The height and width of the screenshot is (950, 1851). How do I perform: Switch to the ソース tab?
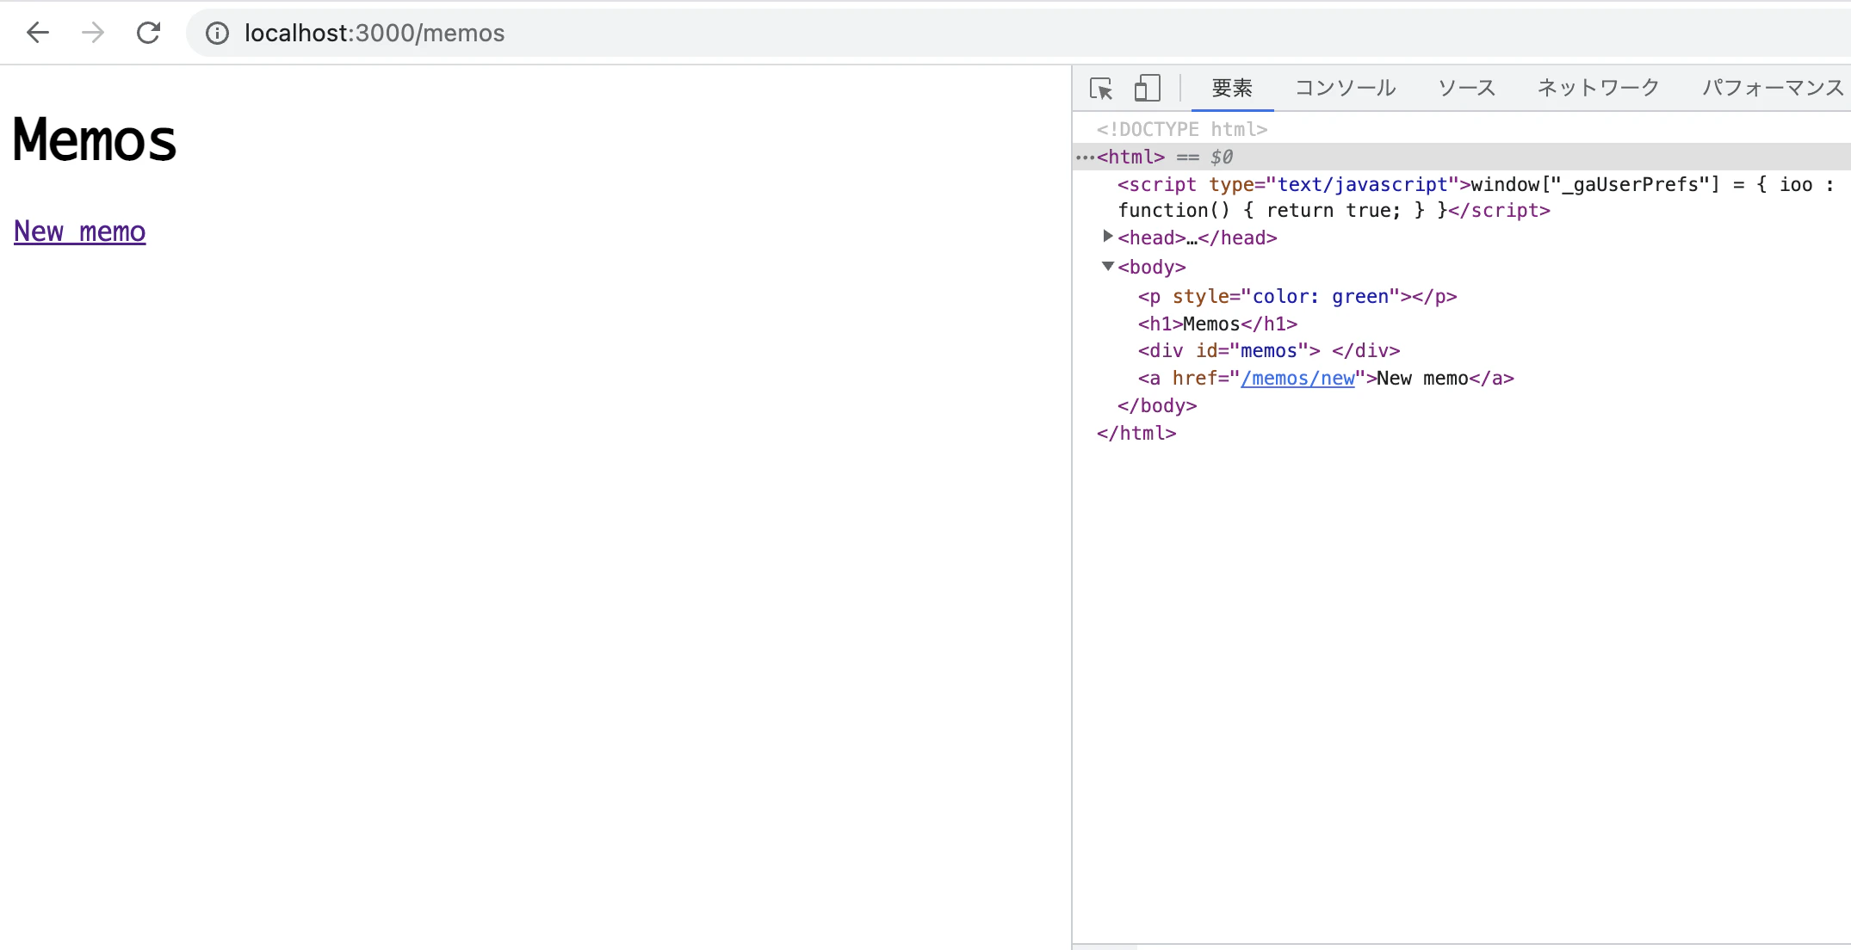1466,88
